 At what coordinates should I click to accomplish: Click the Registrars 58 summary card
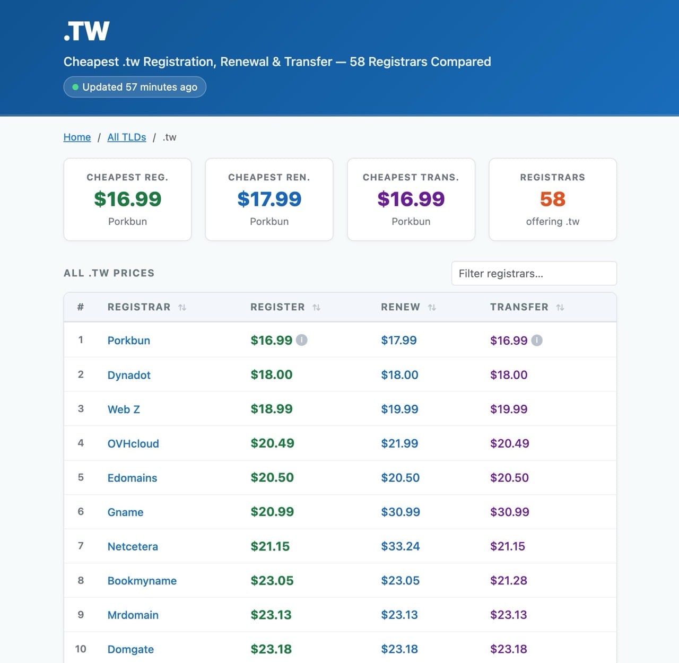tap(552, 199)
